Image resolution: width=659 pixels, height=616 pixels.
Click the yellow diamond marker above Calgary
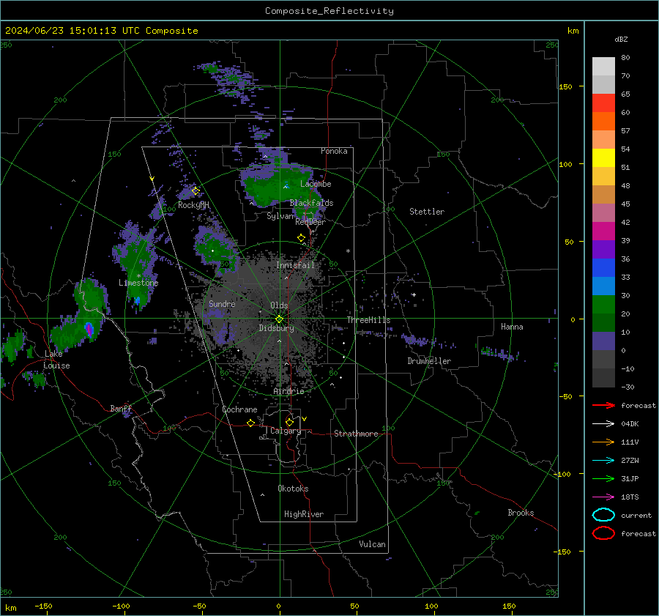click(289, 422)
